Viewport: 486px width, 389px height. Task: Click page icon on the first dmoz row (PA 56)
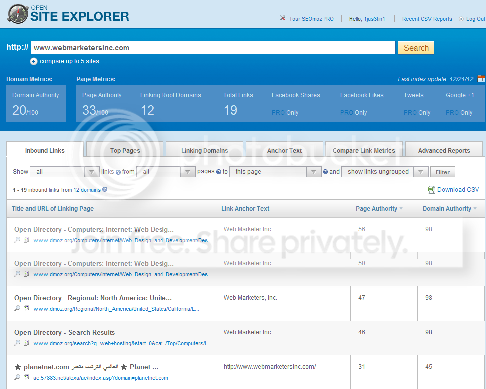pyautogui.click(x=26, y=240)
